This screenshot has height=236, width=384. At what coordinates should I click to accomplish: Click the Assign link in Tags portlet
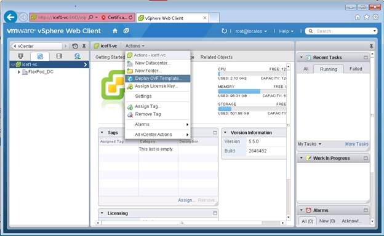[x=186, y=200]
